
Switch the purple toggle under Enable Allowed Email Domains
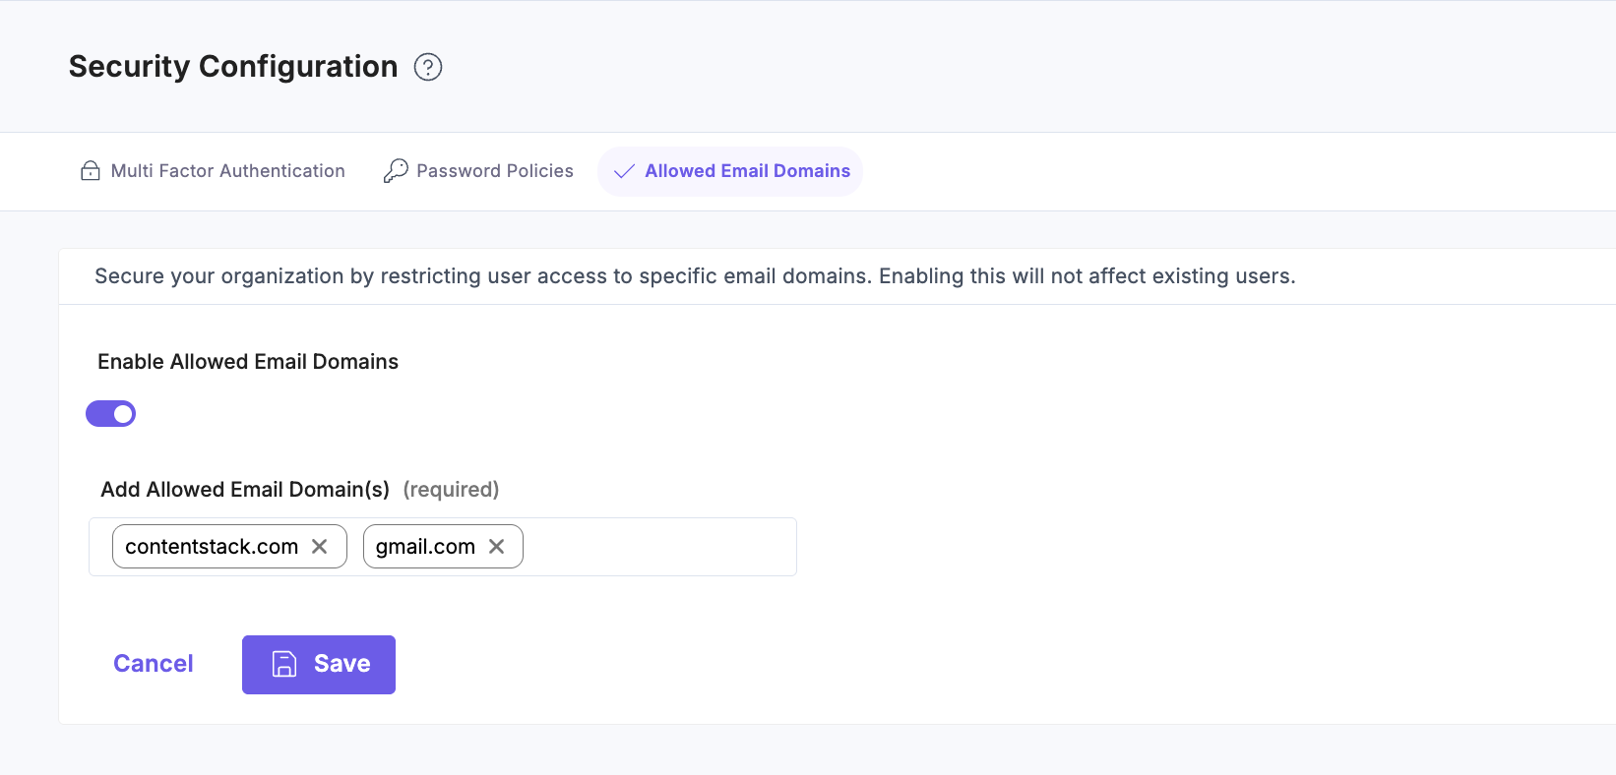[x=110, y=413]
